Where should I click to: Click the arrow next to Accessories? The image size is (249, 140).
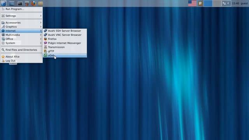41,23
